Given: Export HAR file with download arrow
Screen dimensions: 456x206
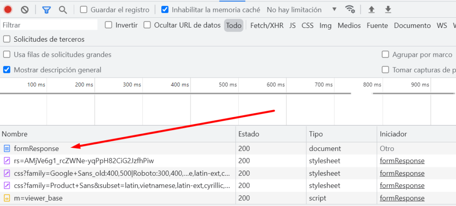Looking at the screenshot, I should [388, 10].
